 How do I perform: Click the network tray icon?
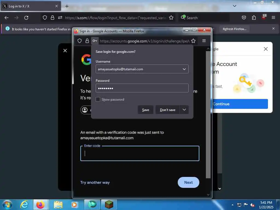tap(239, 205)
